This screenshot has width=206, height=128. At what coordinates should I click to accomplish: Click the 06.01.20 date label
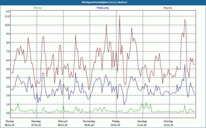10,125
